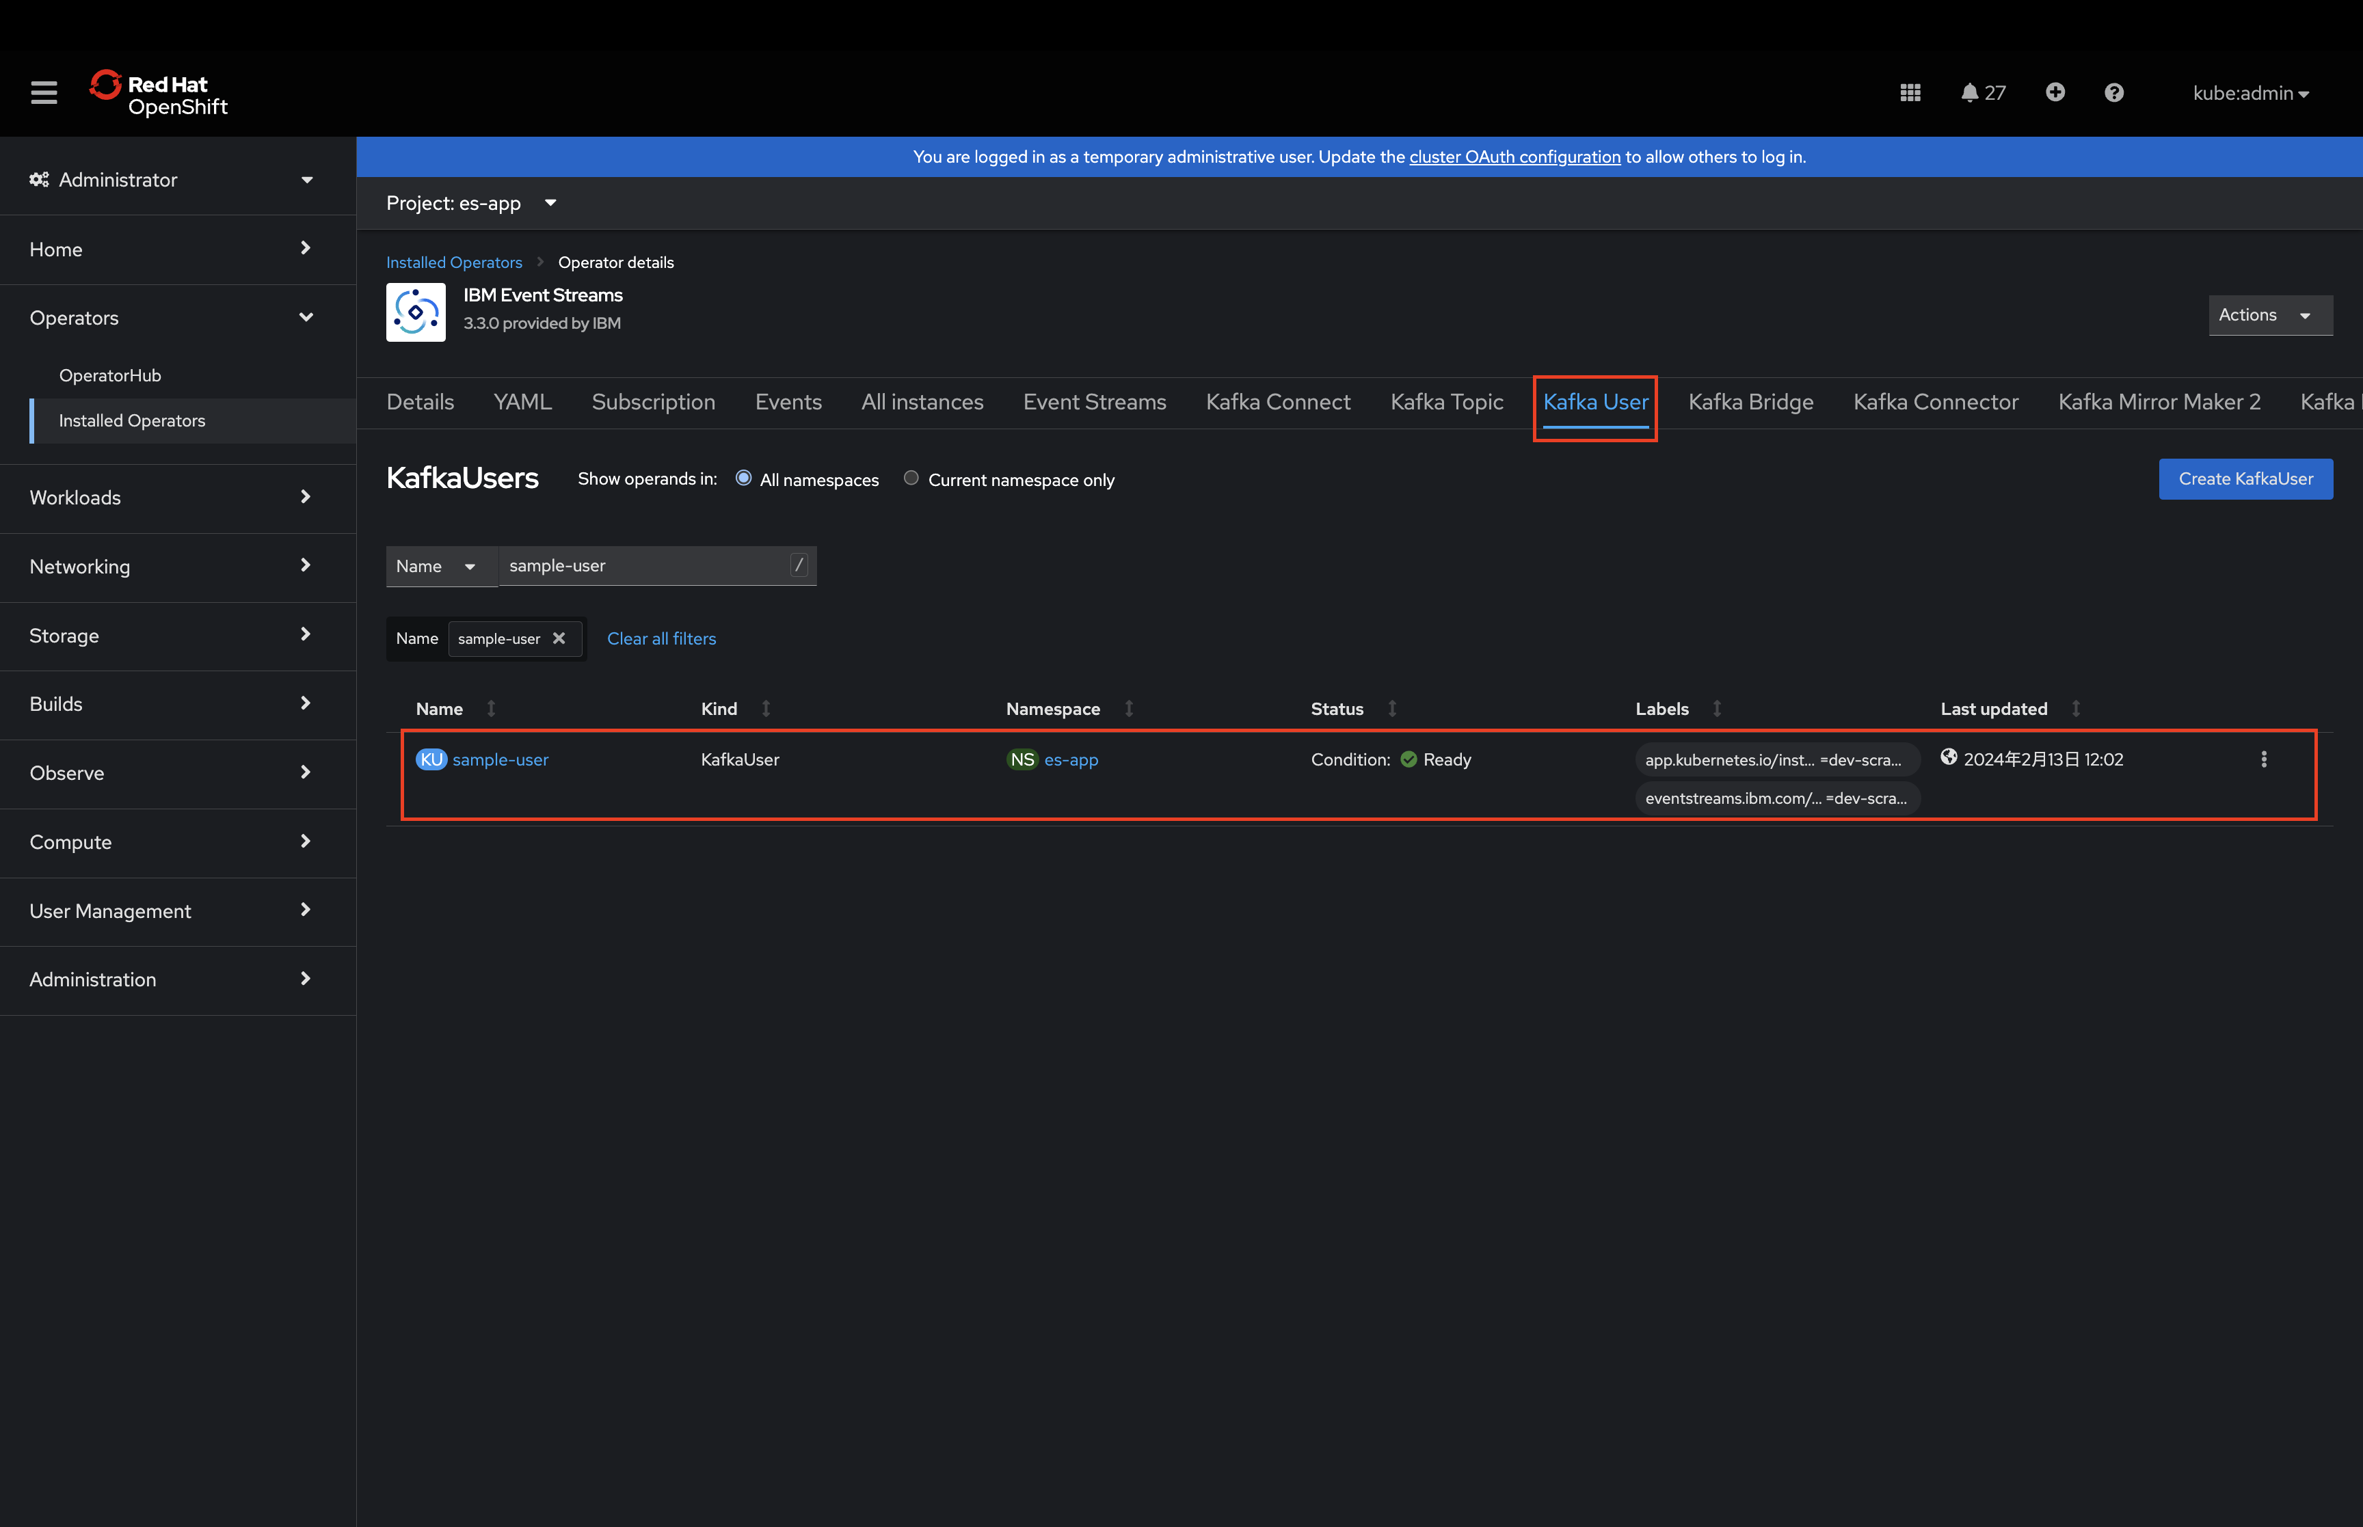This screenshot has width=2363, height=1527.
Task: Open kebab menu for sample-user row
Action: coord(2263,759)
